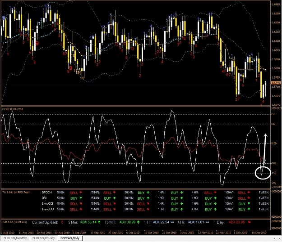The width and height of the screenshot is (282, 242).
Task: Click the 'Current Spread:' label
Action: [45, 222]
